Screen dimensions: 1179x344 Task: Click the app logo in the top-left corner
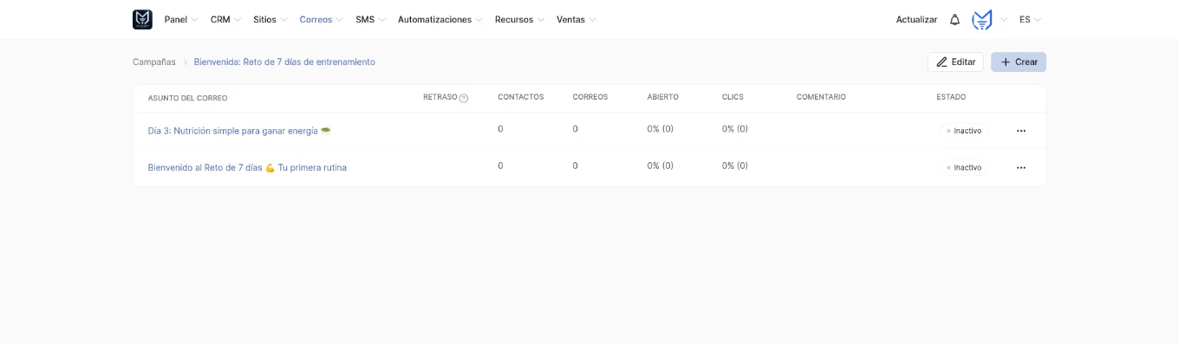(x=142, y=19)
